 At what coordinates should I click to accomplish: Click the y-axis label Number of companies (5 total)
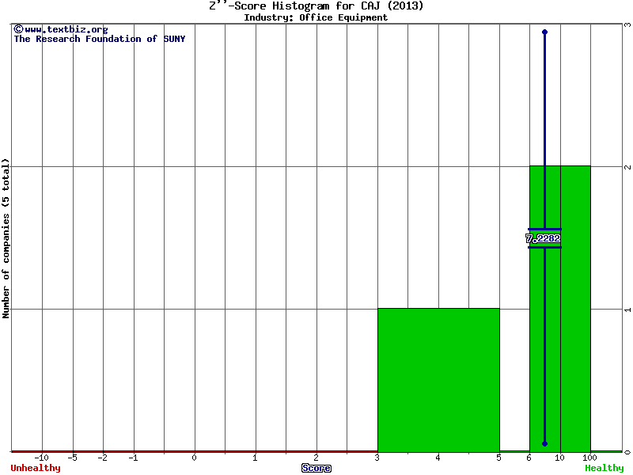(x=6, y=238)
